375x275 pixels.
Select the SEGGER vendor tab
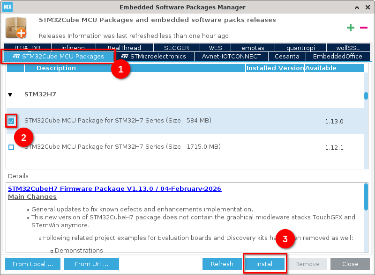tap(176, 48)
